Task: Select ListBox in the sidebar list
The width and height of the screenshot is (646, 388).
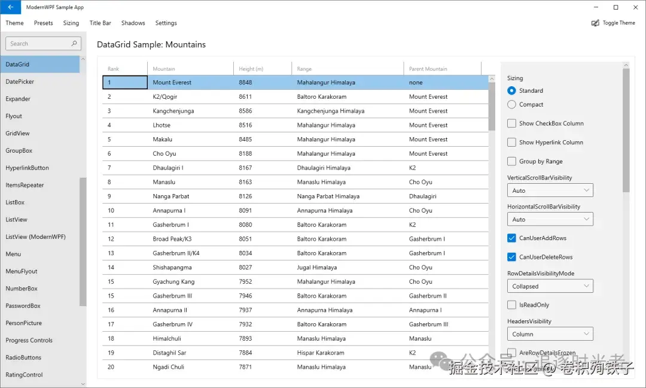Action: 40,202
